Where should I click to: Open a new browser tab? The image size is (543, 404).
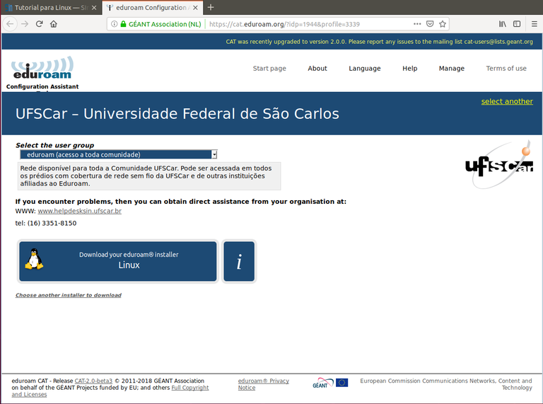(x=211, y=7)
